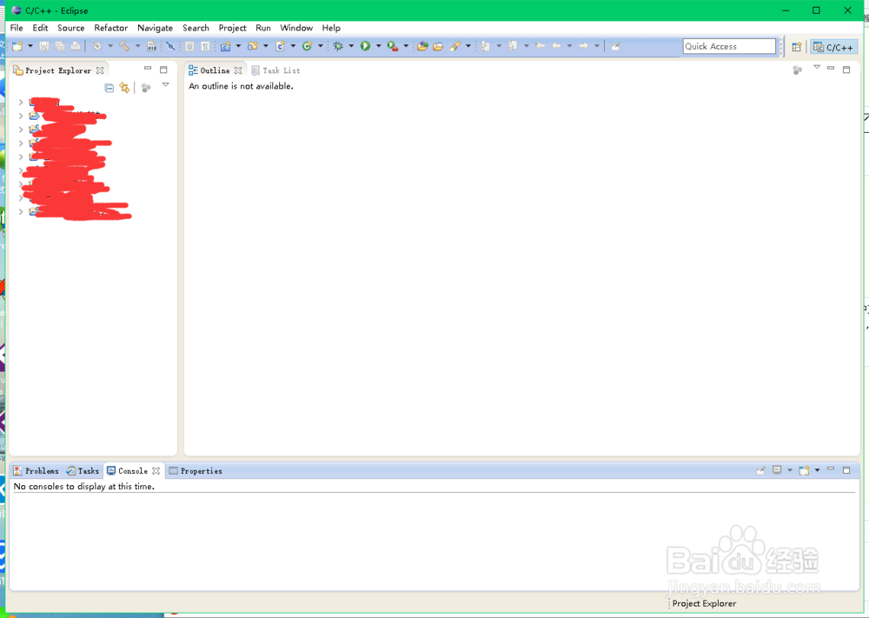Close the Project Explorer view tab
869x618 pixels.
tap(100, 70)
